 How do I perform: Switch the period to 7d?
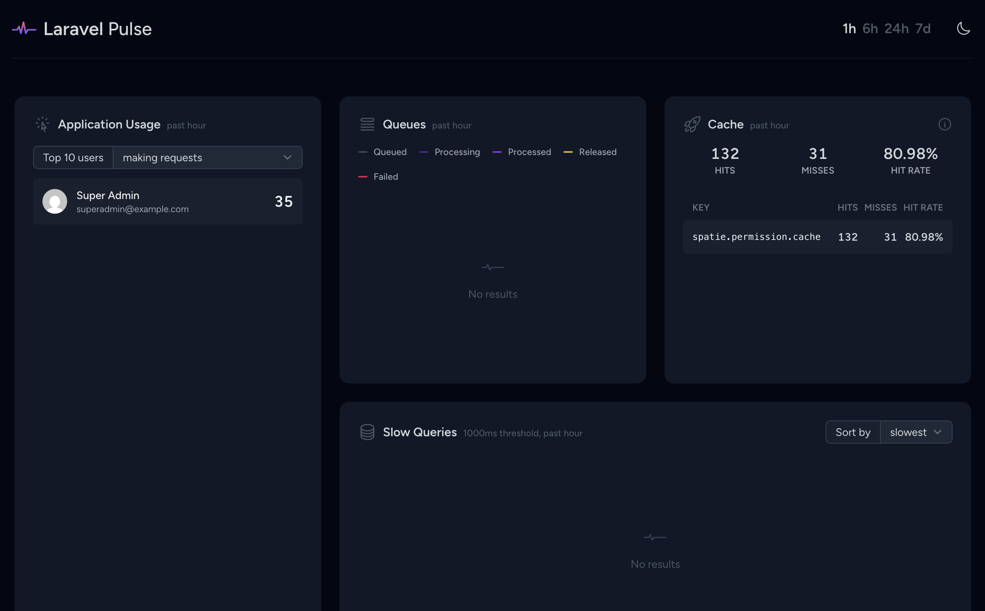923,29
